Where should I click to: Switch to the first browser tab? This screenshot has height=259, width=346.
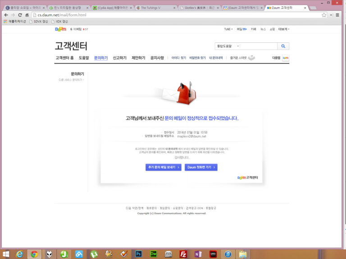(x=25, y=8)
